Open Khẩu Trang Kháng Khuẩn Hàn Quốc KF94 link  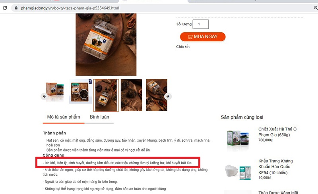pos(275,167)
